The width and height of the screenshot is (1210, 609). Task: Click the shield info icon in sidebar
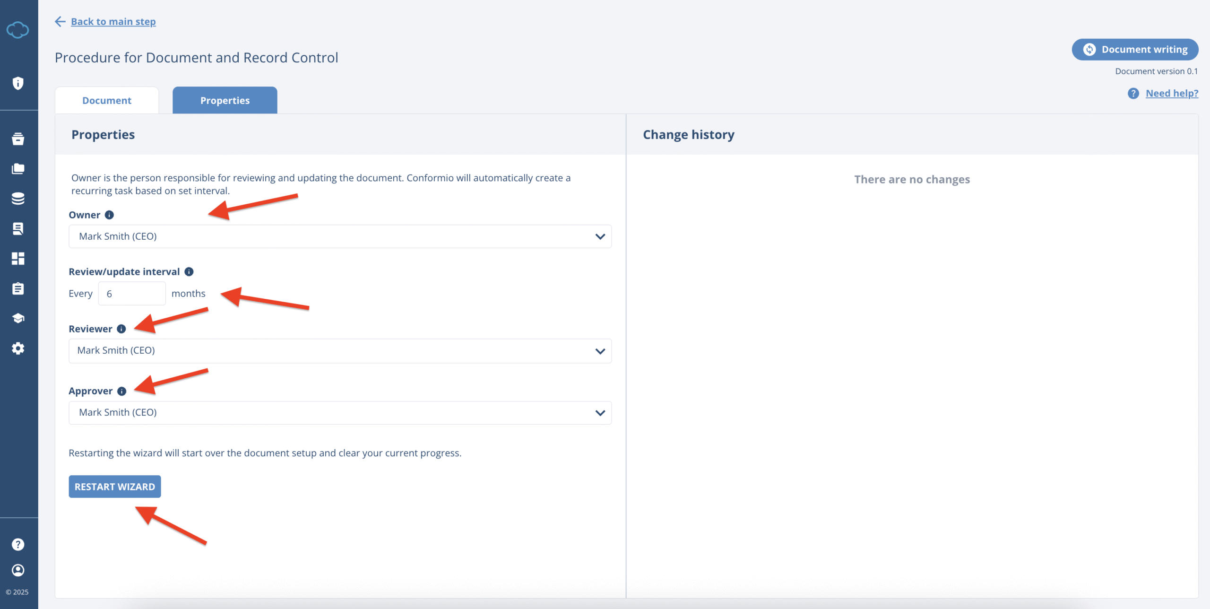pos(18,83)
